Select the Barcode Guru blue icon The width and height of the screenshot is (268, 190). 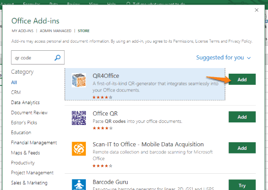coord(79,184)
